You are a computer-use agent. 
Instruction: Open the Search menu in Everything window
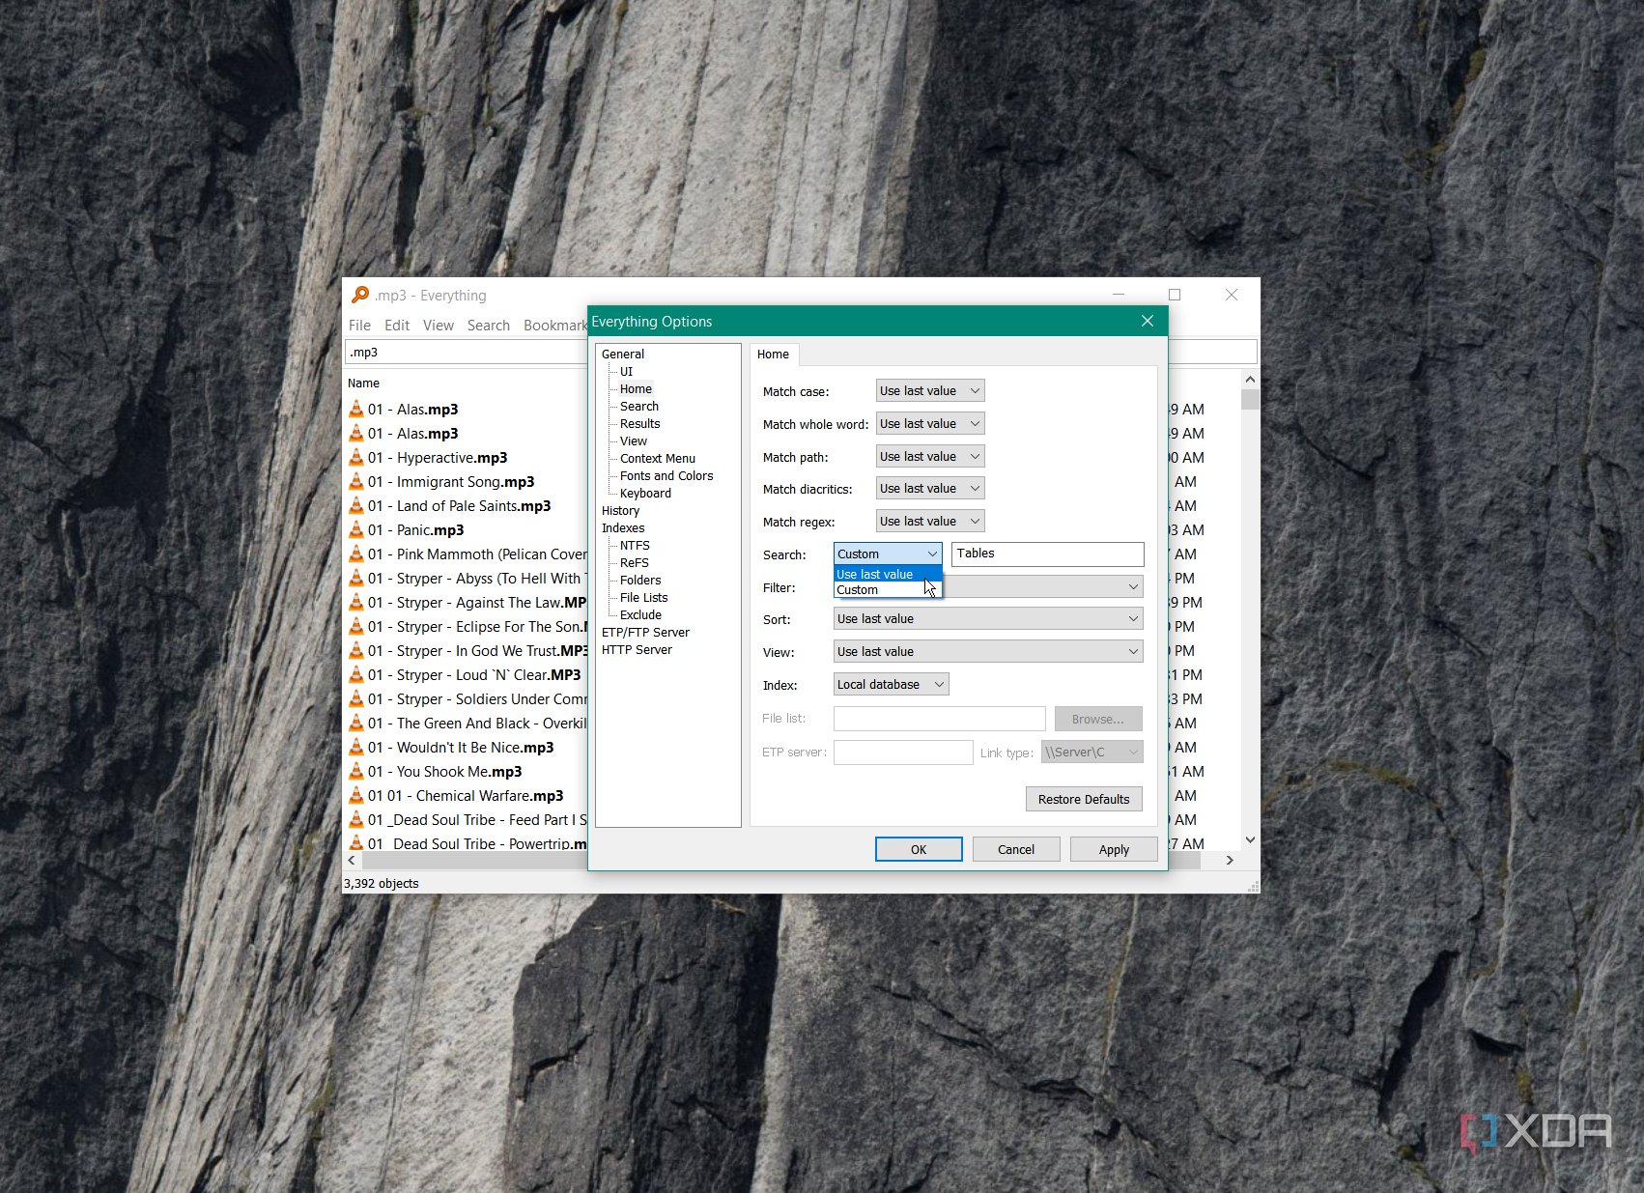(489, 326)
